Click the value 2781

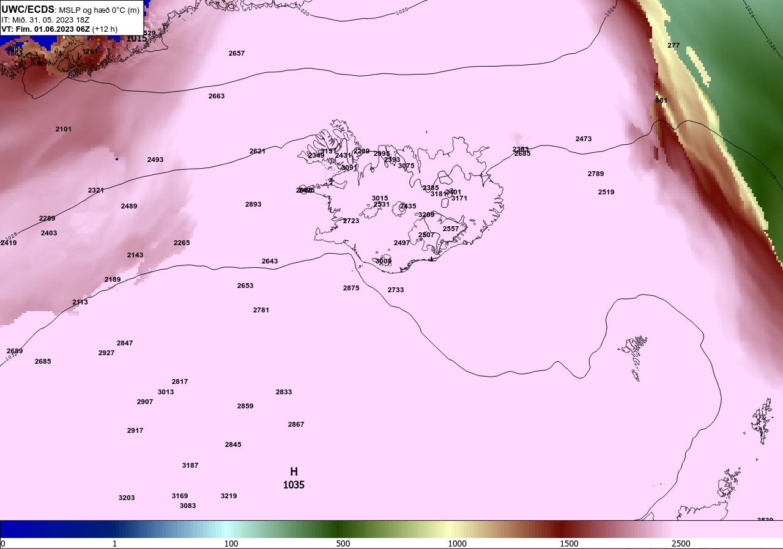pos(261,310)
